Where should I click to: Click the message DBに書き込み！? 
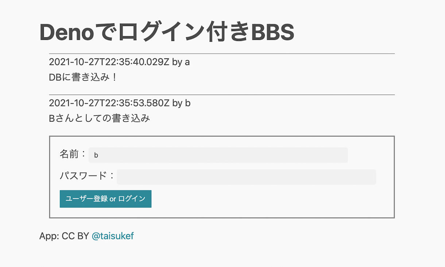(82, 77)
